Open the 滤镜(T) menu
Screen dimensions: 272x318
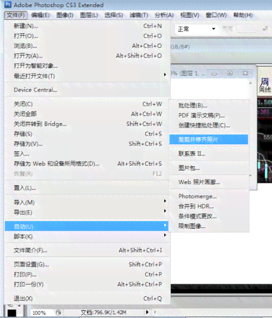tap(139, 15)
